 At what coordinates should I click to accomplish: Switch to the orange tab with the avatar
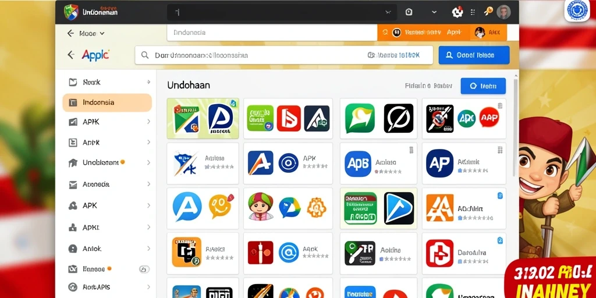(x=488, y=33)
